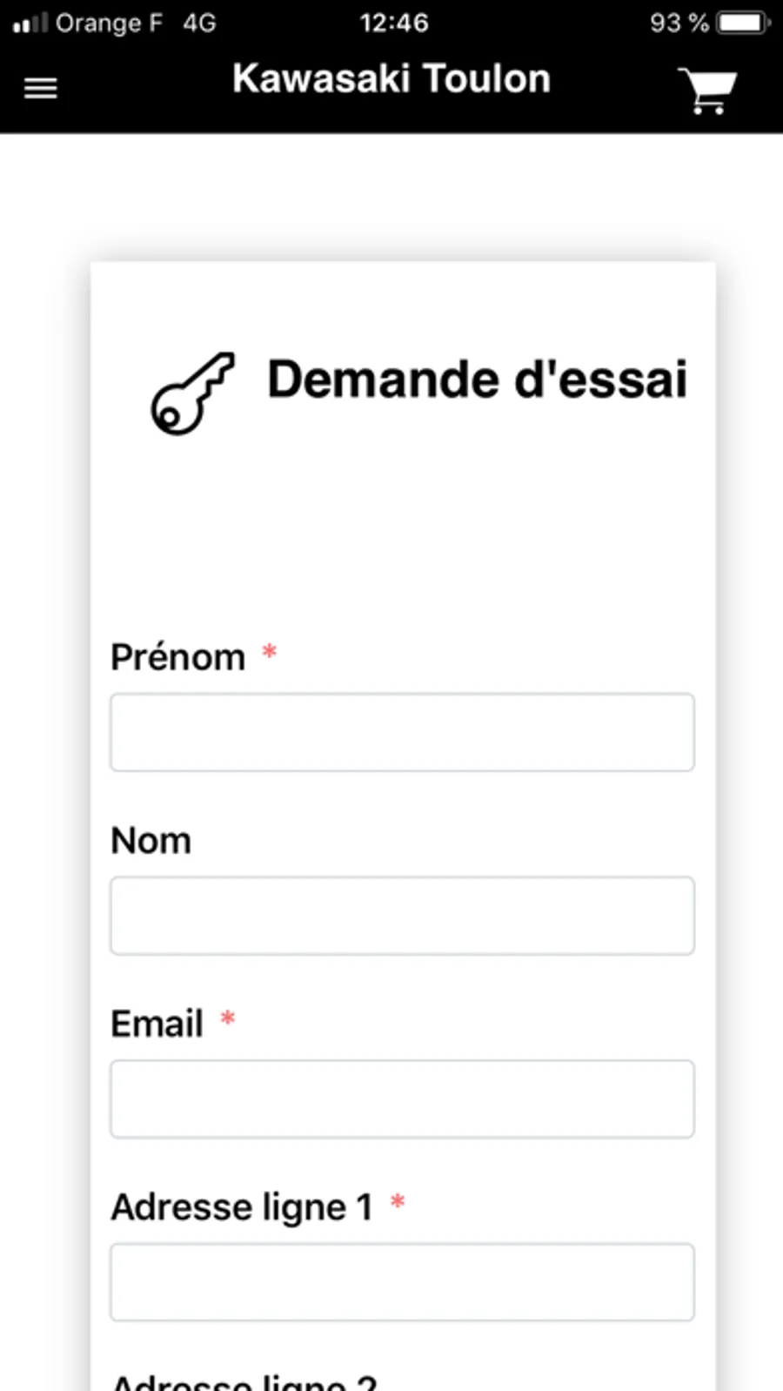Tap the 12:46 clock in status bar
The image size is (783, 1391).
point(393,23)
